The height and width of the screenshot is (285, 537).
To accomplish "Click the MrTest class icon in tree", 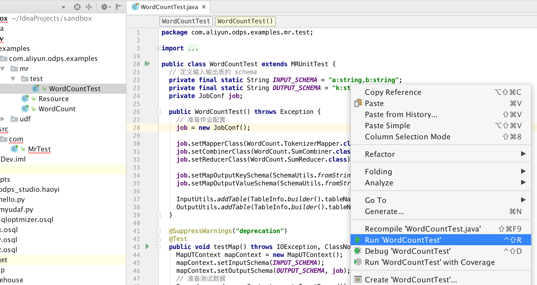I will 15,149.
